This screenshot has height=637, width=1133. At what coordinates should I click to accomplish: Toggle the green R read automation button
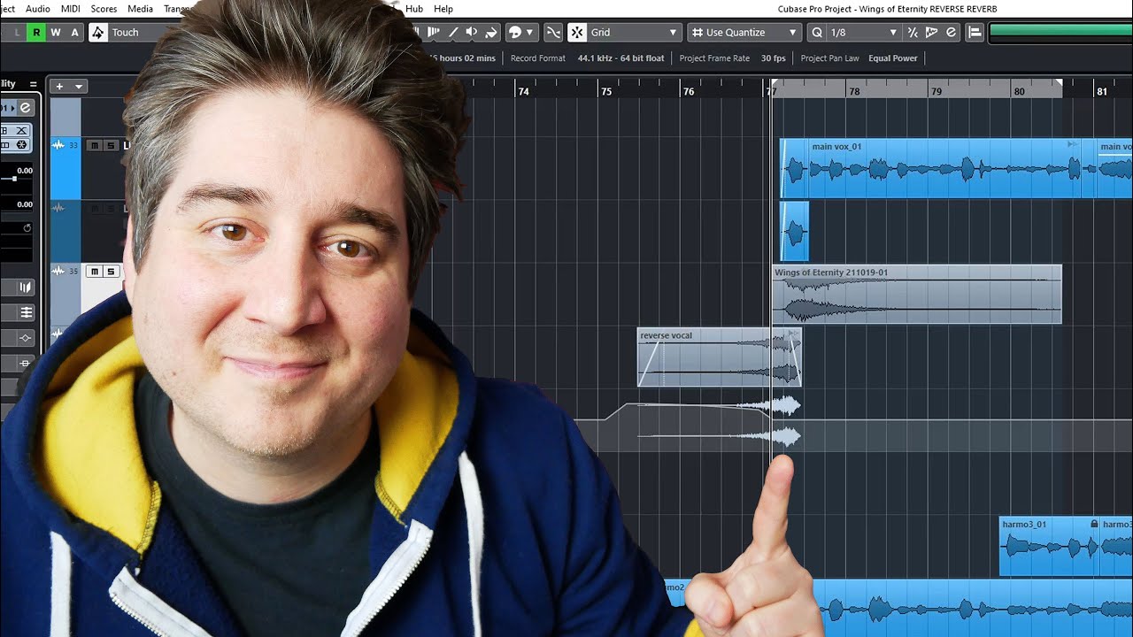point(36,32)
